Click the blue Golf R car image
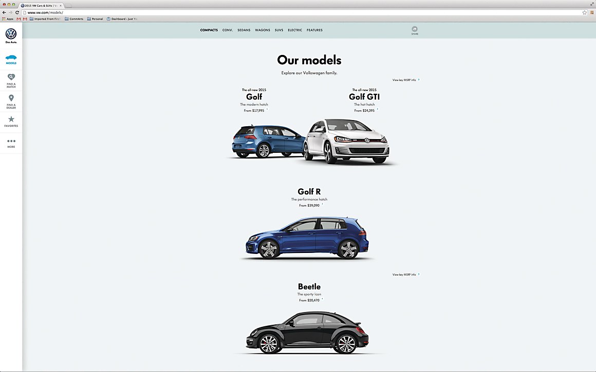596x372 pixels. point(307,238)
